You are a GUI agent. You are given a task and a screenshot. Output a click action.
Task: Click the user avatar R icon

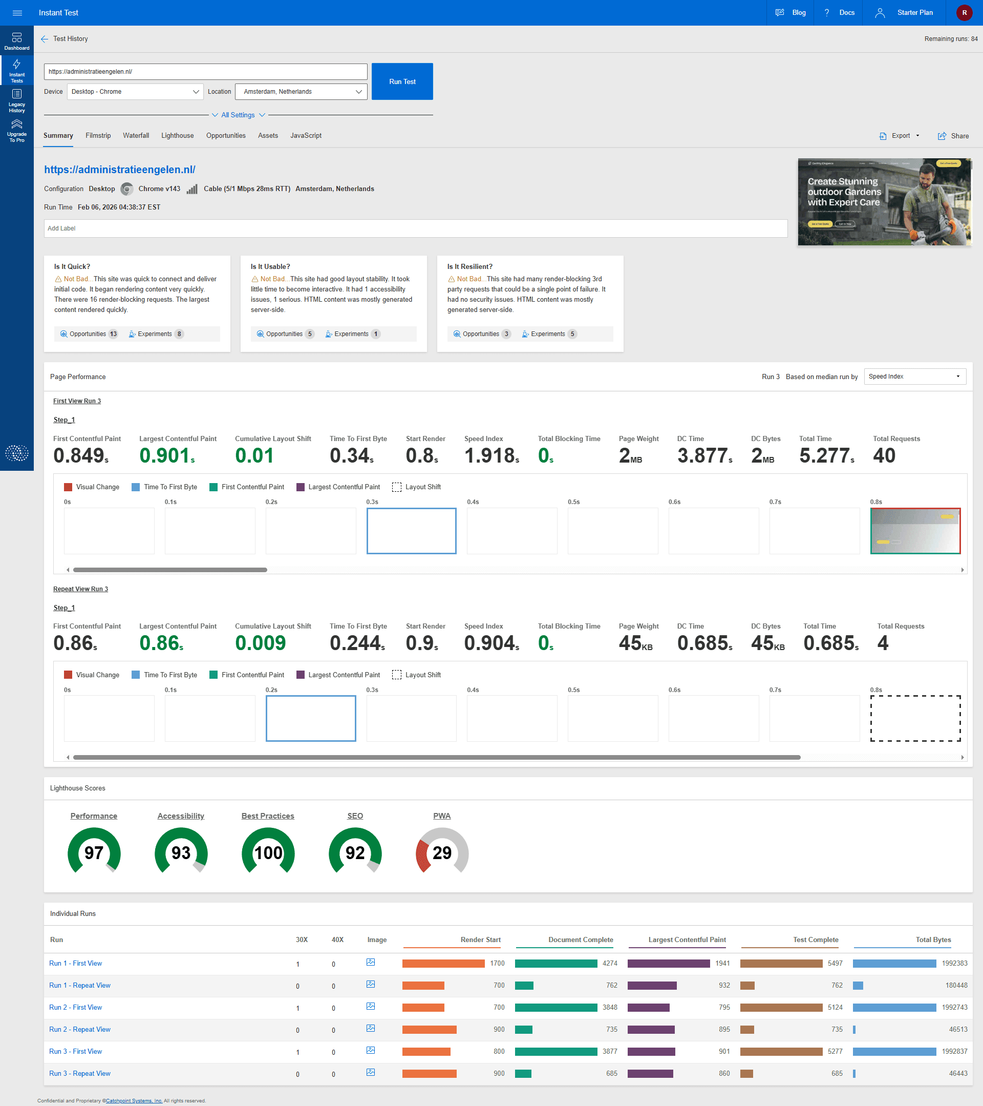click(x=964, y=13)
